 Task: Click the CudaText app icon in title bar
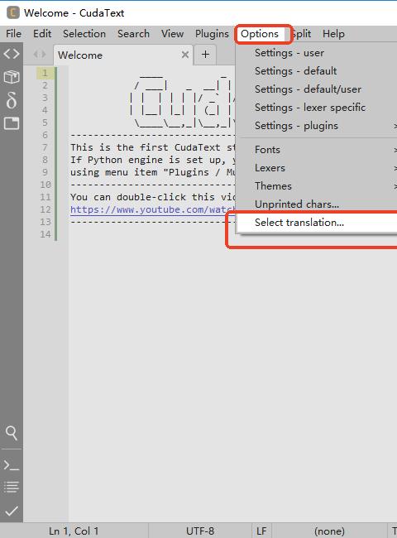13,12
